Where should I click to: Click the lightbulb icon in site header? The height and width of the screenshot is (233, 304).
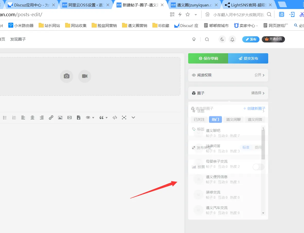tap(194, 40)
